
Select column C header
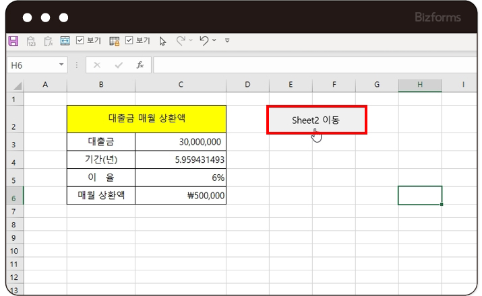181,85
